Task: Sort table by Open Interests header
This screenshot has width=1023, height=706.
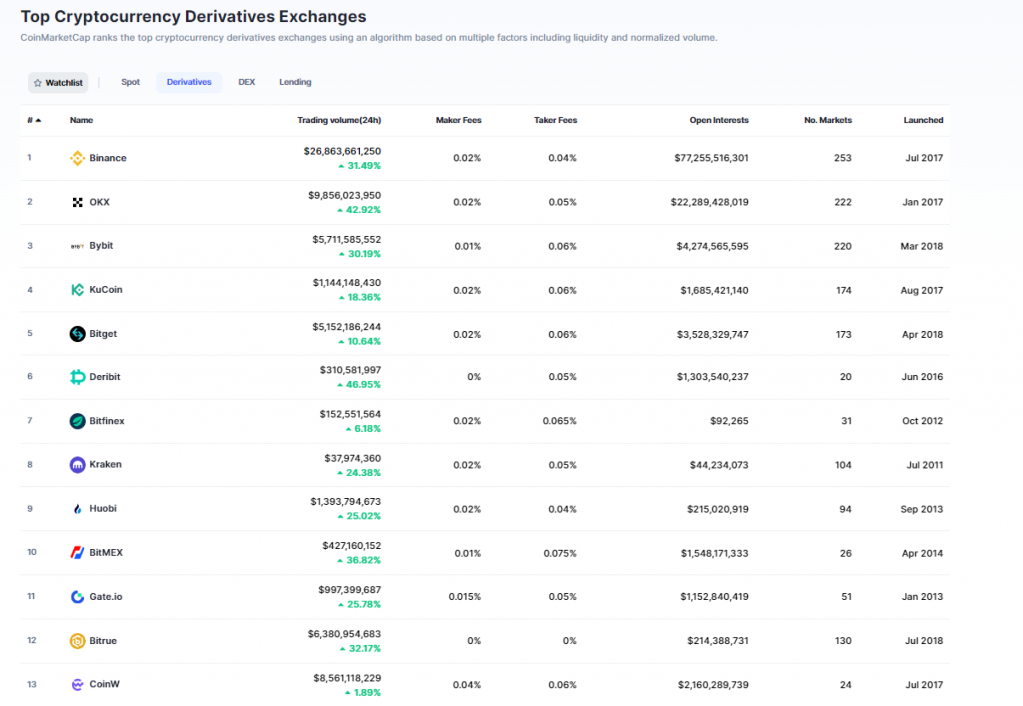Action: pyautogui.click(x=719, y=120)
